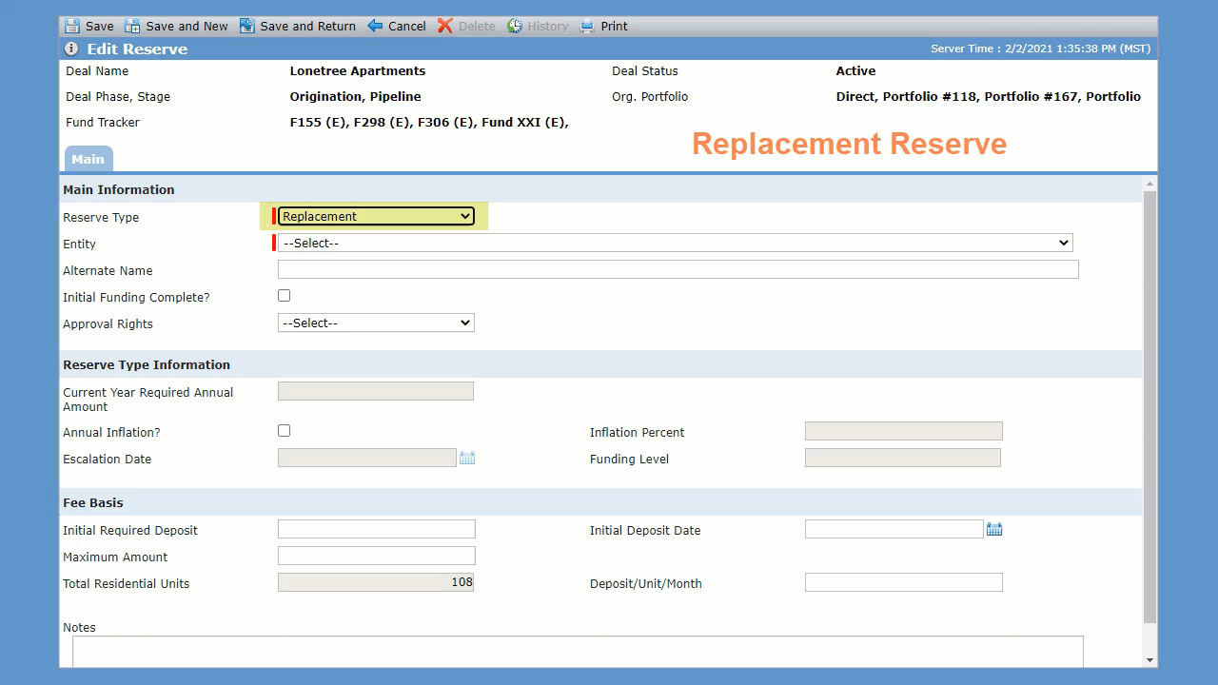Click the Save and Return icon
Screen dimensions: 1218x685
point(247,26)
